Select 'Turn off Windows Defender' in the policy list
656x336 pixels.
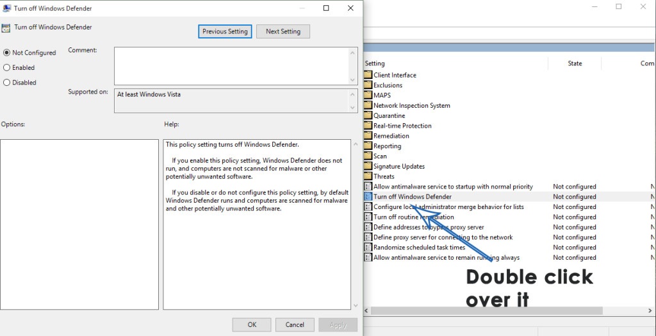coord(413,196)
